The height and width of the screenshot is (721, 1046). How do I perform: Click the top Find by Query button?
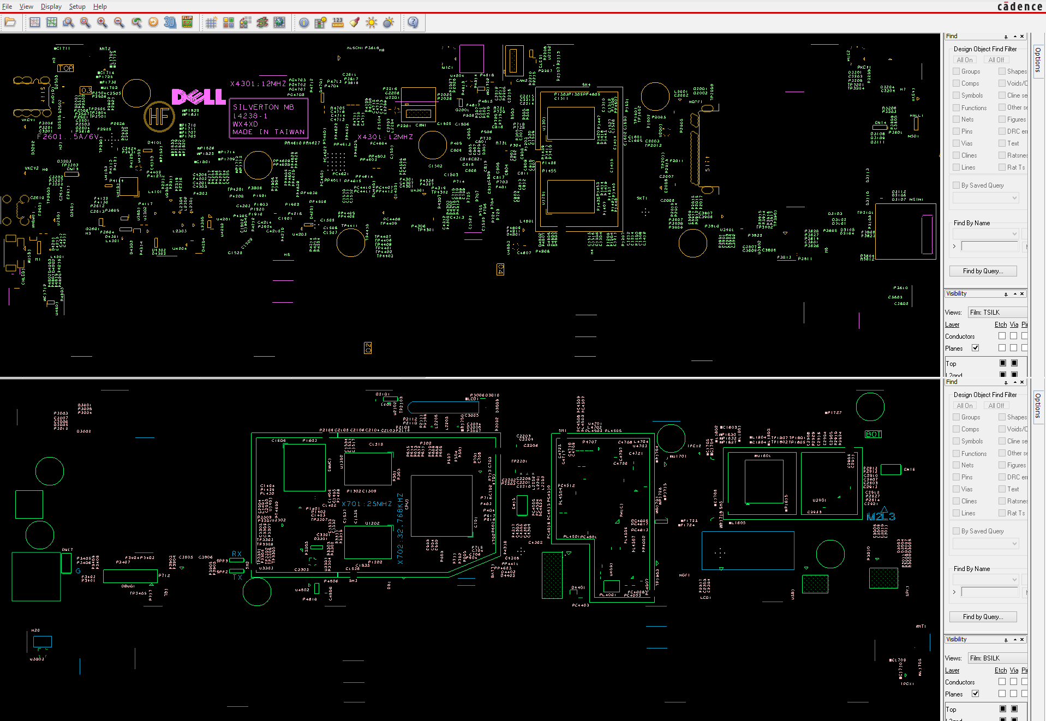click(x=983, y=271)
